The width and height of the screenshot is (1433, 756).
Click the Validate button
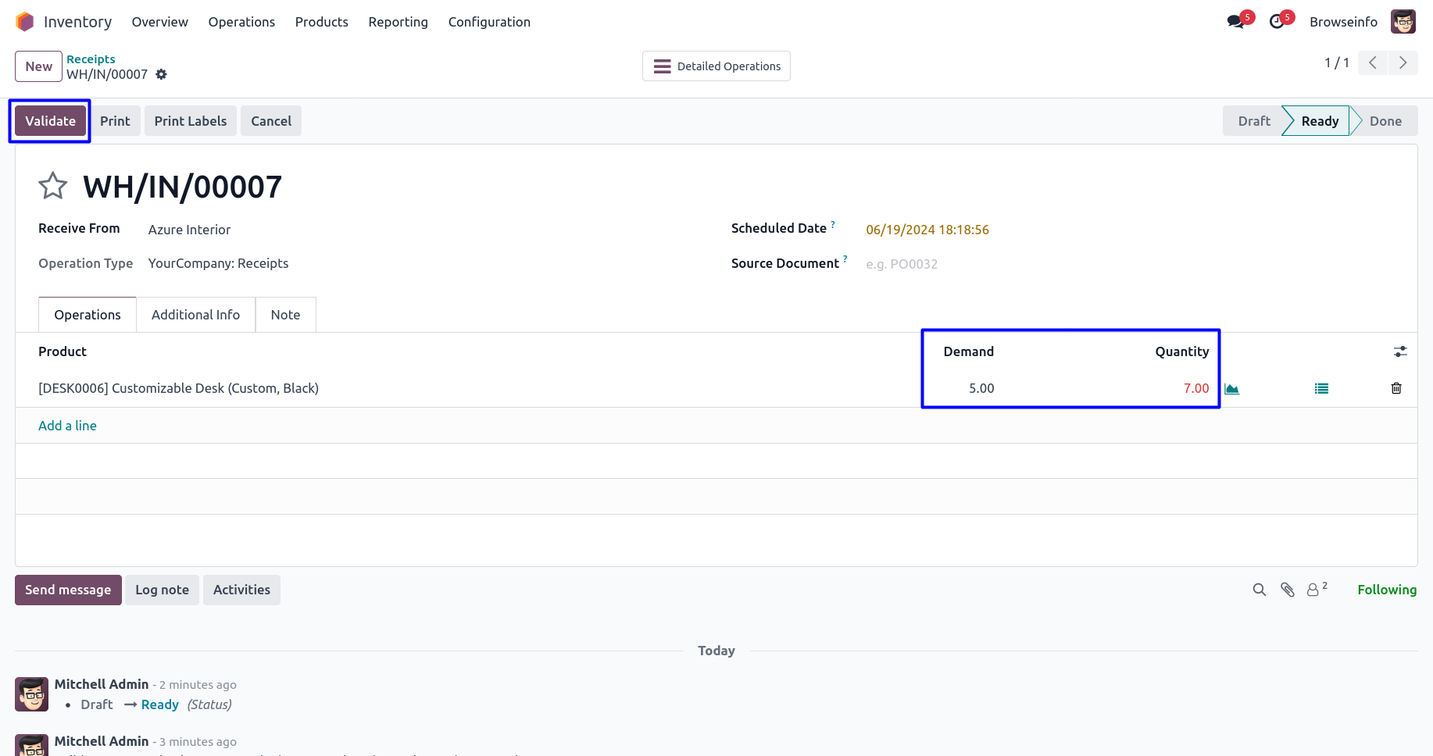coord(50,121)
